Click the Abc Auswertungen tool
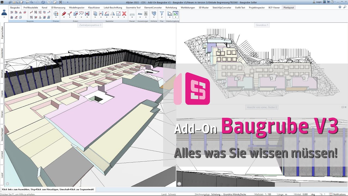The height and width of the screenshot is (196, 348). [140, 13]
